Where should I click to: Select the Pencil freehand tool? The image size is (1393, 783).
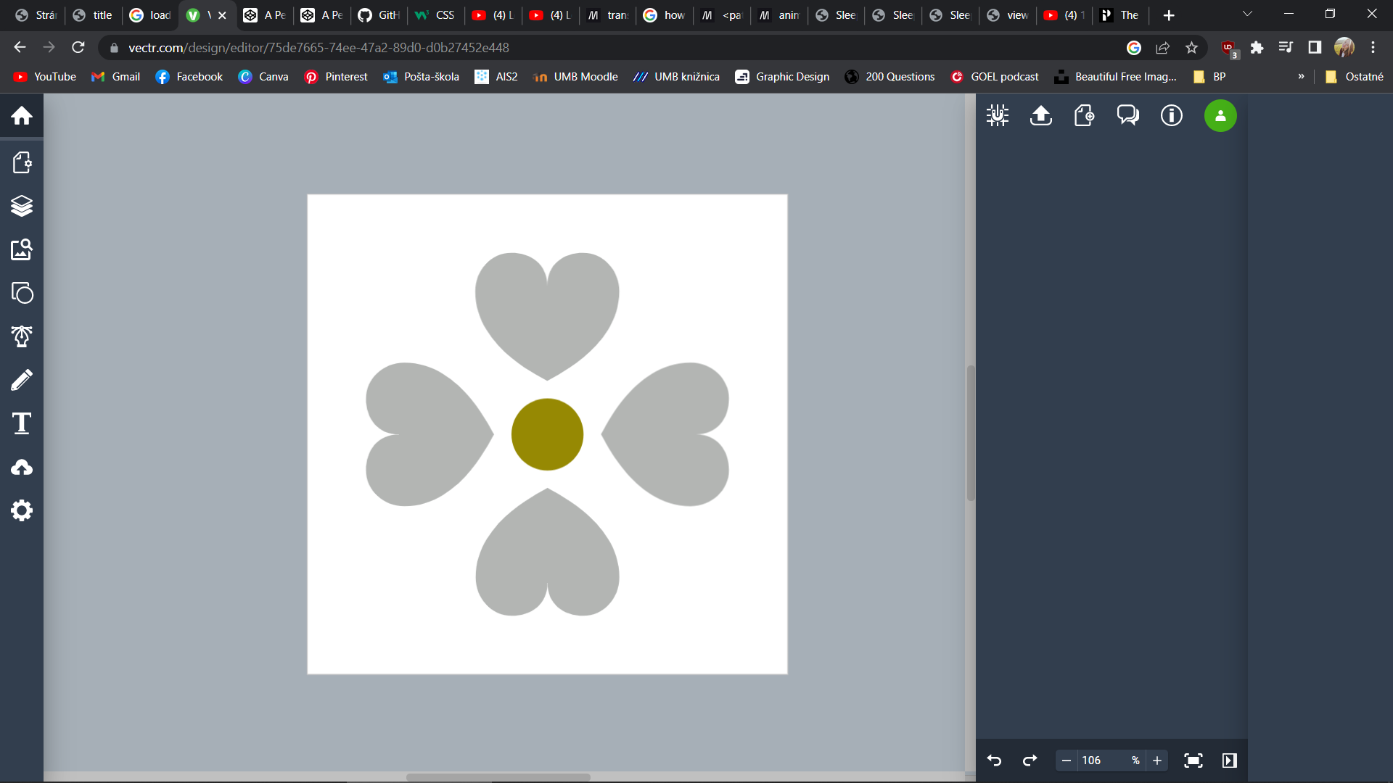(x=22, y=380)
